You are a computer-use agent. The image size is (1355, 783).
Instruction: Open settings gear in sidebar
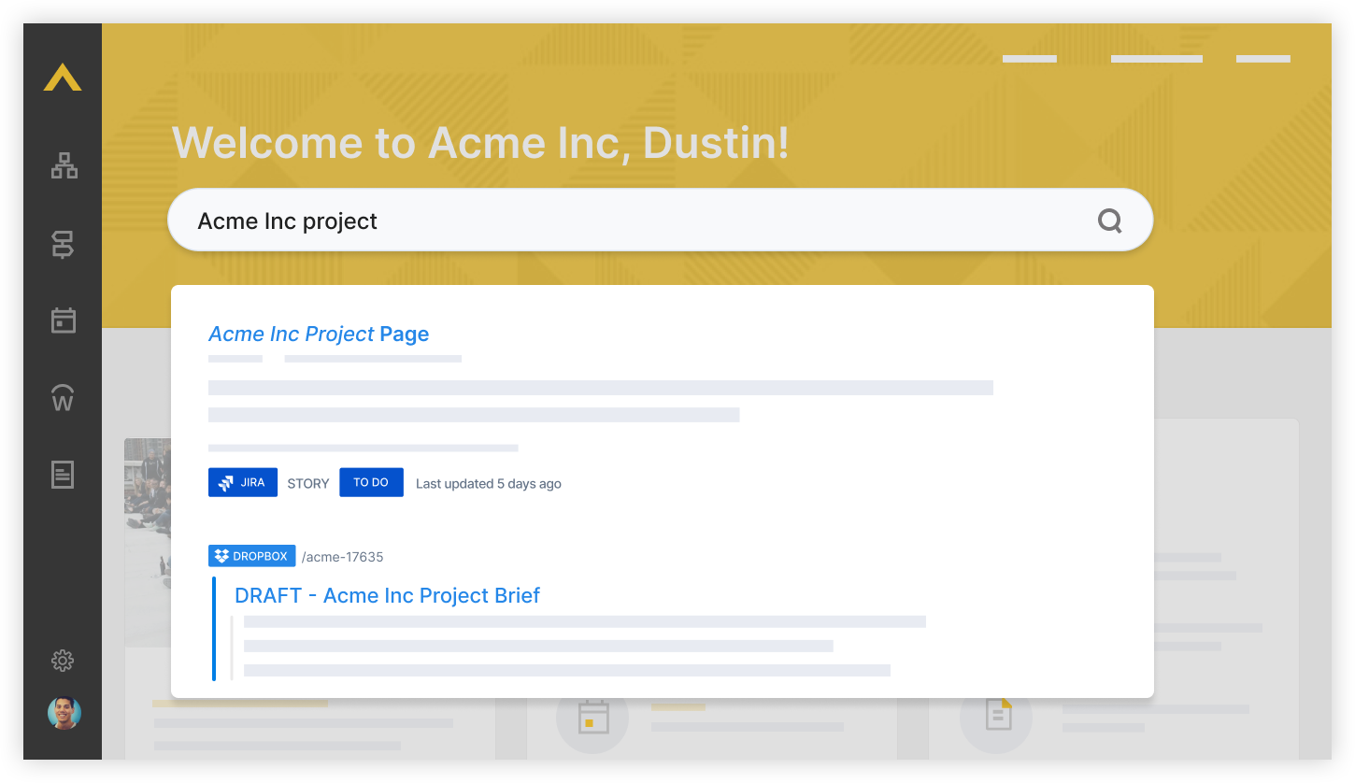pos(63,661)
